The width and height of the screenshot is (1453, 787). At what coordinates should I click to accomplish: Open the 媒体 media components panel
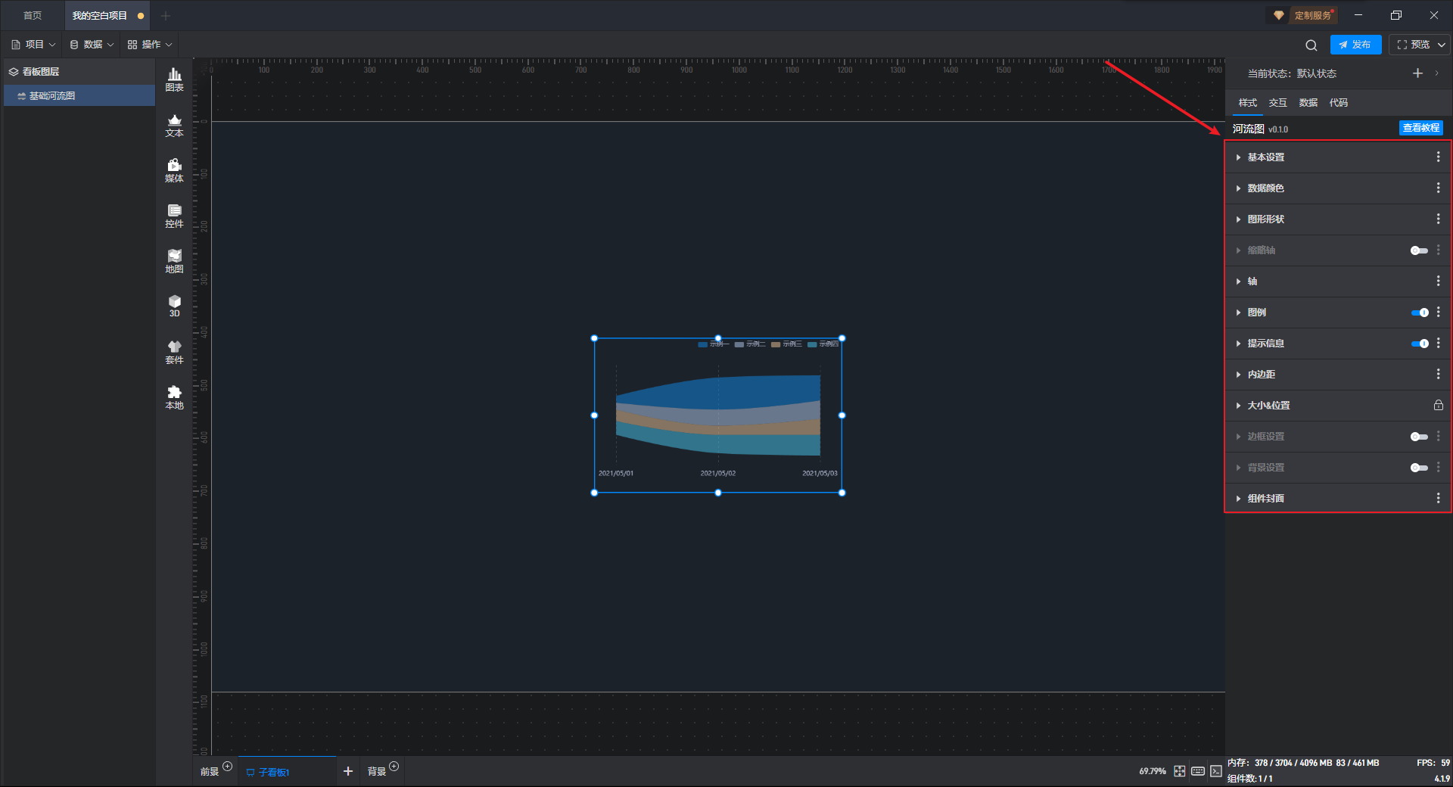pos(174,170)
